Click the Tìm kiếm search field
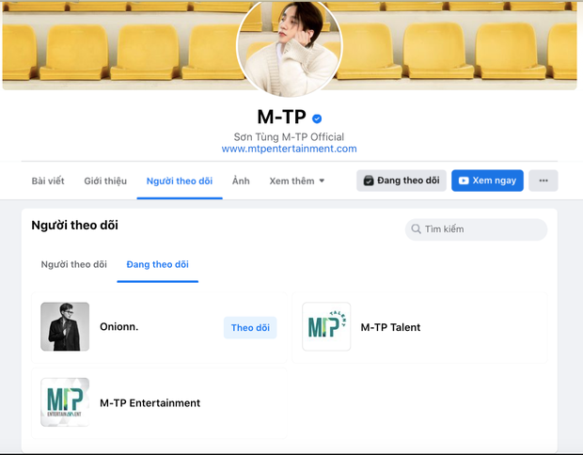 481,229
